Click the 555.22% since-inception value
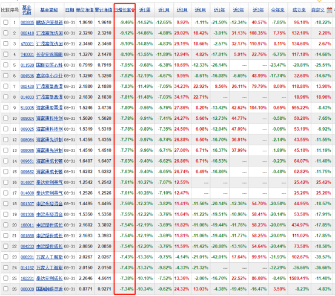Viewport: 335px width, 296px height. [x=300, y=108]
